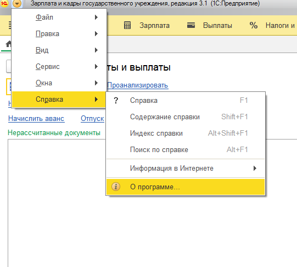297x267 pixels.
Task: Click the percent icon near Налоги
Action: pyautogui.click(x=254, y=25)
